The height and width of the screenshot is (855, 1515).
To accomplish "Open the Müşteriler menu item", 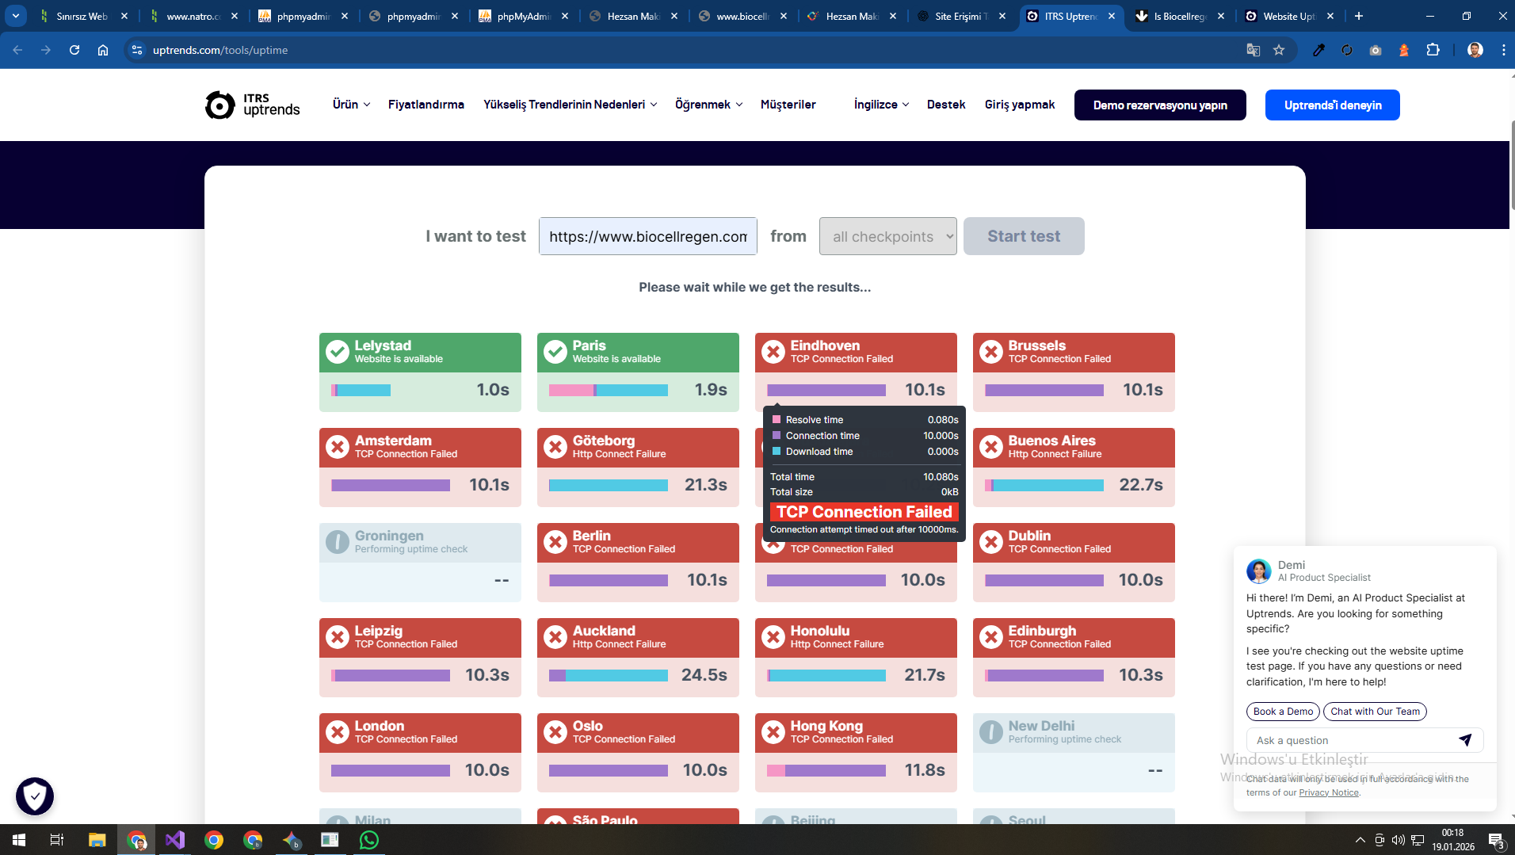I will [x=788, y=105].
